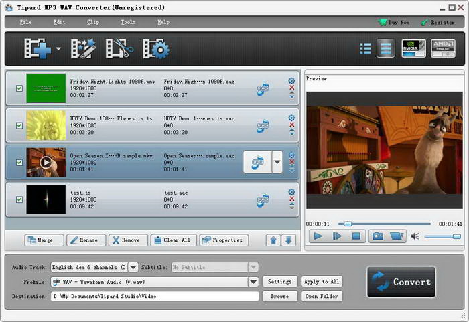469x322 pixels.
Task: Switch to compact list view icon
Action: 365,48
